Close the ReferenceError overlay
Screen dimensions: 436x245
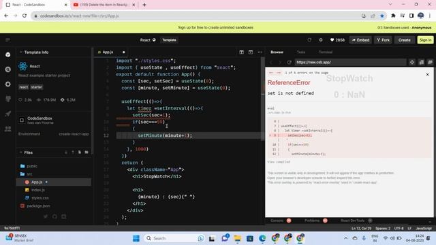(x=427, y=74)
